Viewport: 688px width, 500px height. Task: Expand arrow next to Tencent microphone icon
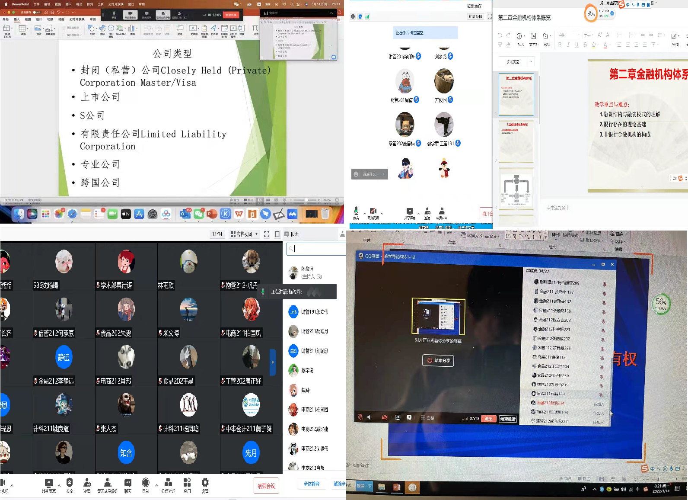[x=364, y=213]
